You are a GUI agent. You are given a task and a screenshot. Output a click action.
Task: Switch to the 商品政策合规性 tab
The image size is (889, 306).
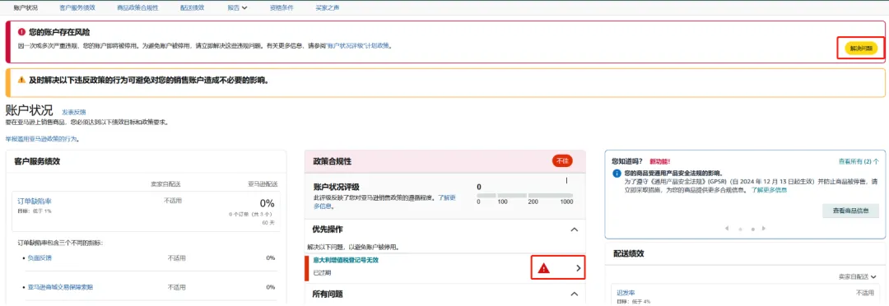point(137,8)
